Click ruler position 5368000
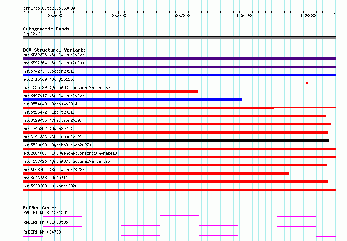This screenshot has height=241, width=347. [310, 16]
